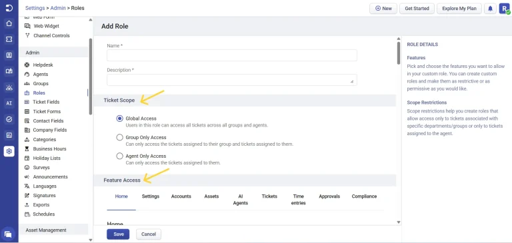Click the Get Started button
This screenshot has height=243, width=512.
417,9
